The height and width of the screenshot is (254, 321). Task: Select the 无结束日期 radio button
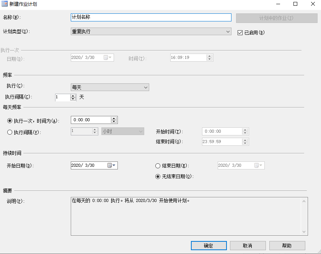tap(158, 176)
